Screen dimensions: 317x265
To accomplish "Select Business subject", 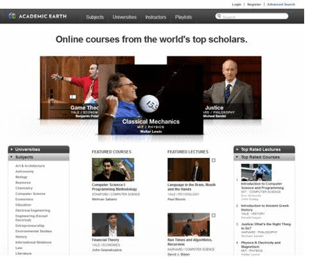I will coord(23,182).
